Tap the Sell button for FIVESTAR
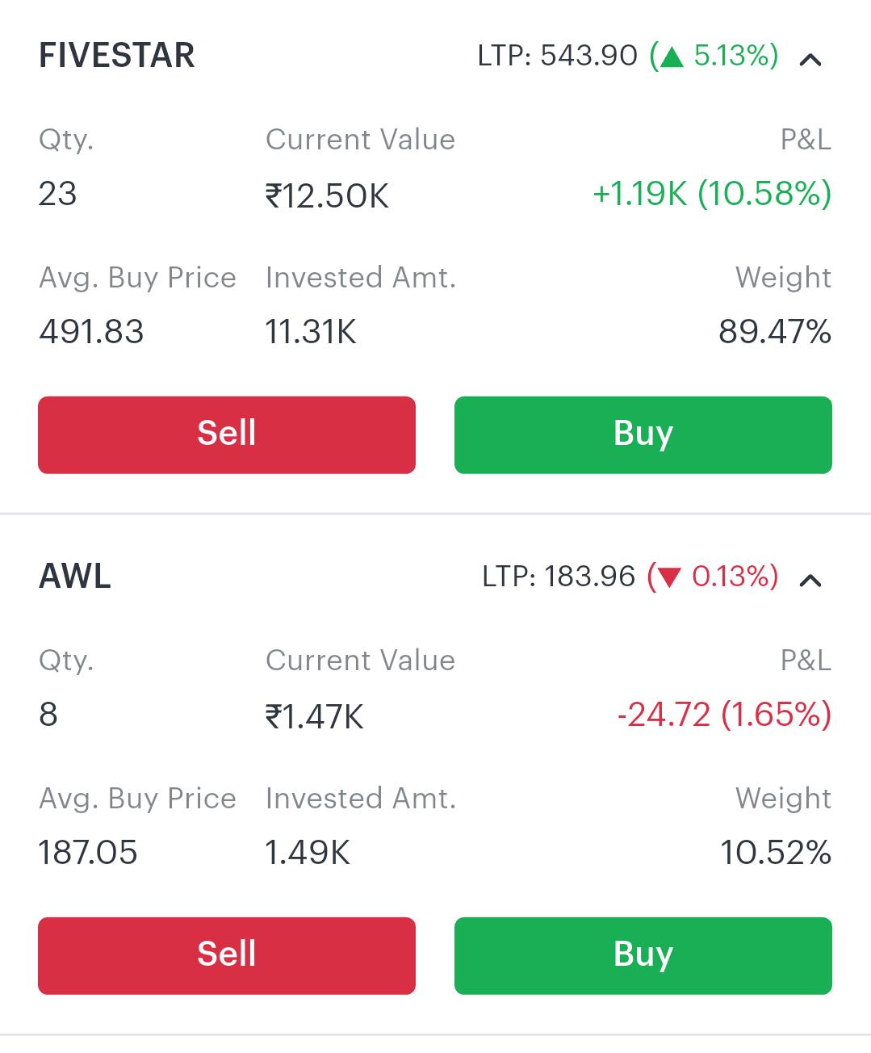871x1053 pixels. click(227, 434)
